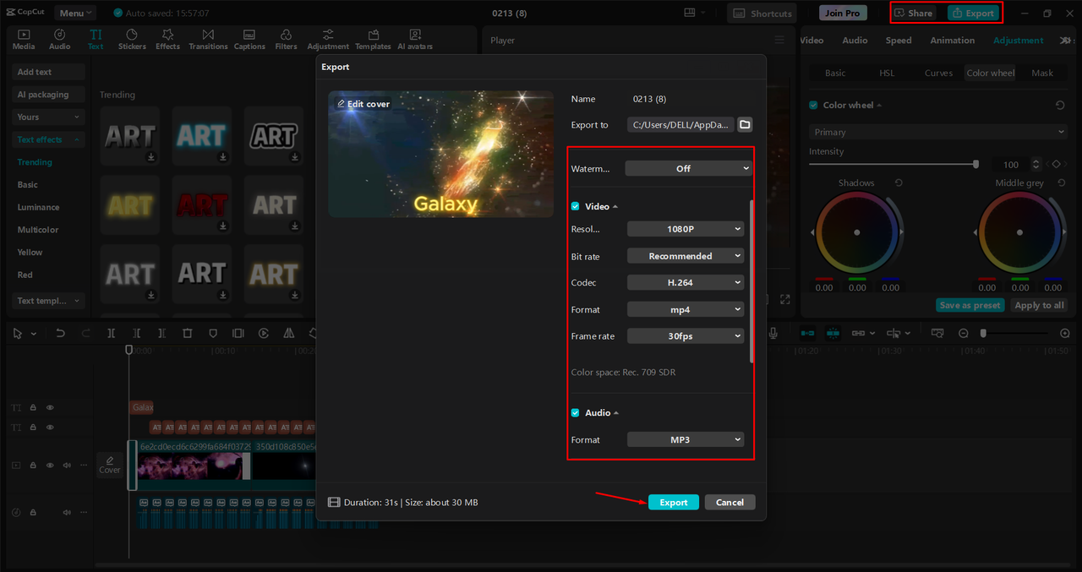This screenshot has height=572, width=1082.
Task: Click the Share button in title bar
Action: [x=914, y=14]
